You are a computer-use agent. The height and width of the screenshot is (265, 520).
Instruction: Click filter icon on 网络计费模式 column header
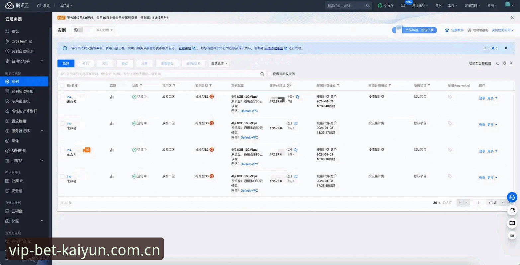coord(390,85)
